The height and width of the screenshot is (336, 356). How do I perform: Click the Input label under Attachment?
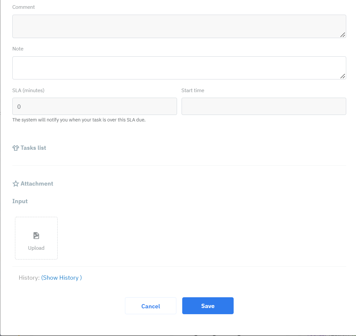[20, 201]
